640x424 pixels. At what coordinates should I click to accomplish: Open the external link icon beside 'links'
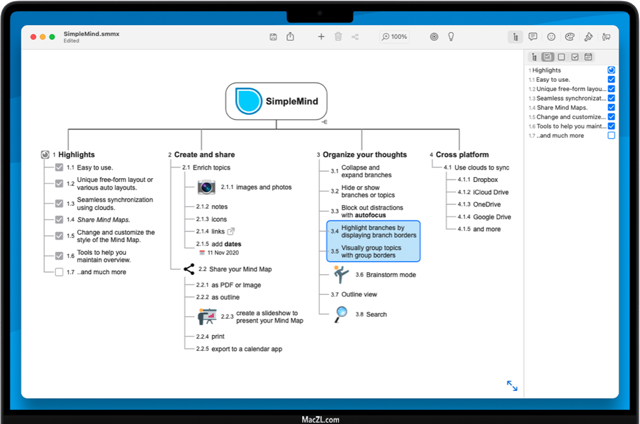tap(231, 232)
